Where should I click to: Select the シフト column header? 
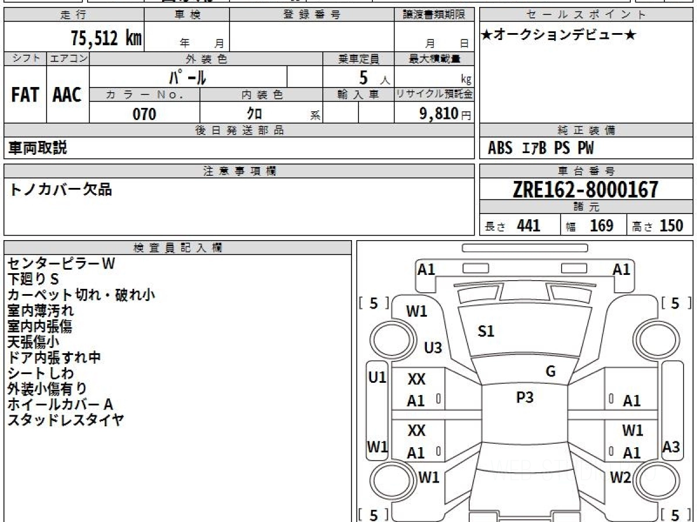pos(25,59)
